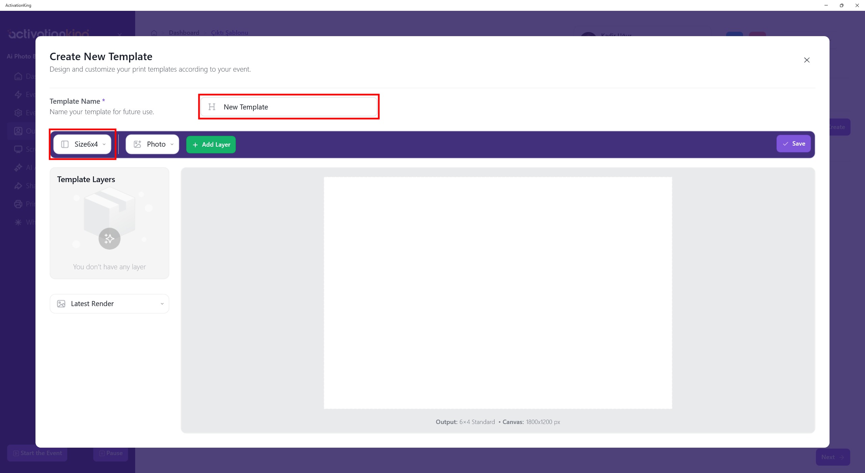Click the plus icon on Add Layer
This screenshot has width=865, height=473.
click(x=195, y=145)
